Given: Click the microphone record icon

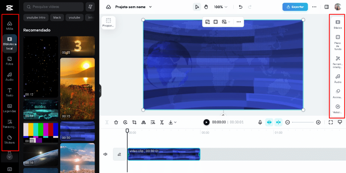Looking at the screenshot, I should coord(260,122).
